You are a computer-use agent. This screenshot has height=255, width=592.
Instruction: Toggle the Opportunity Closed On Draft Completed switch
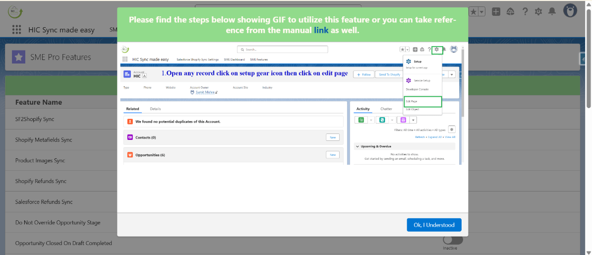click(x=453, y=240)
